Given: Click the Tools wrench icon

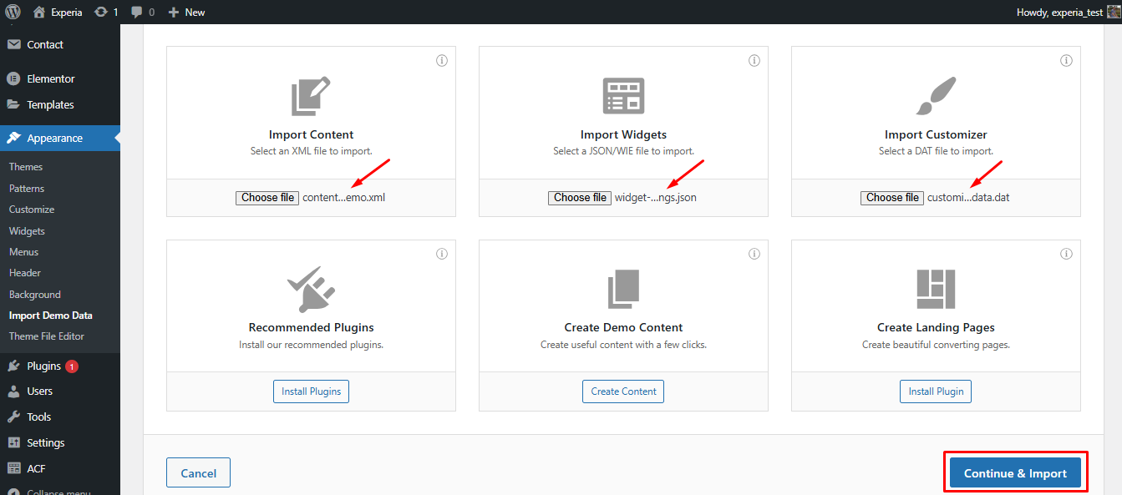Looking at the screenshot, I should [x=13, y=417].
